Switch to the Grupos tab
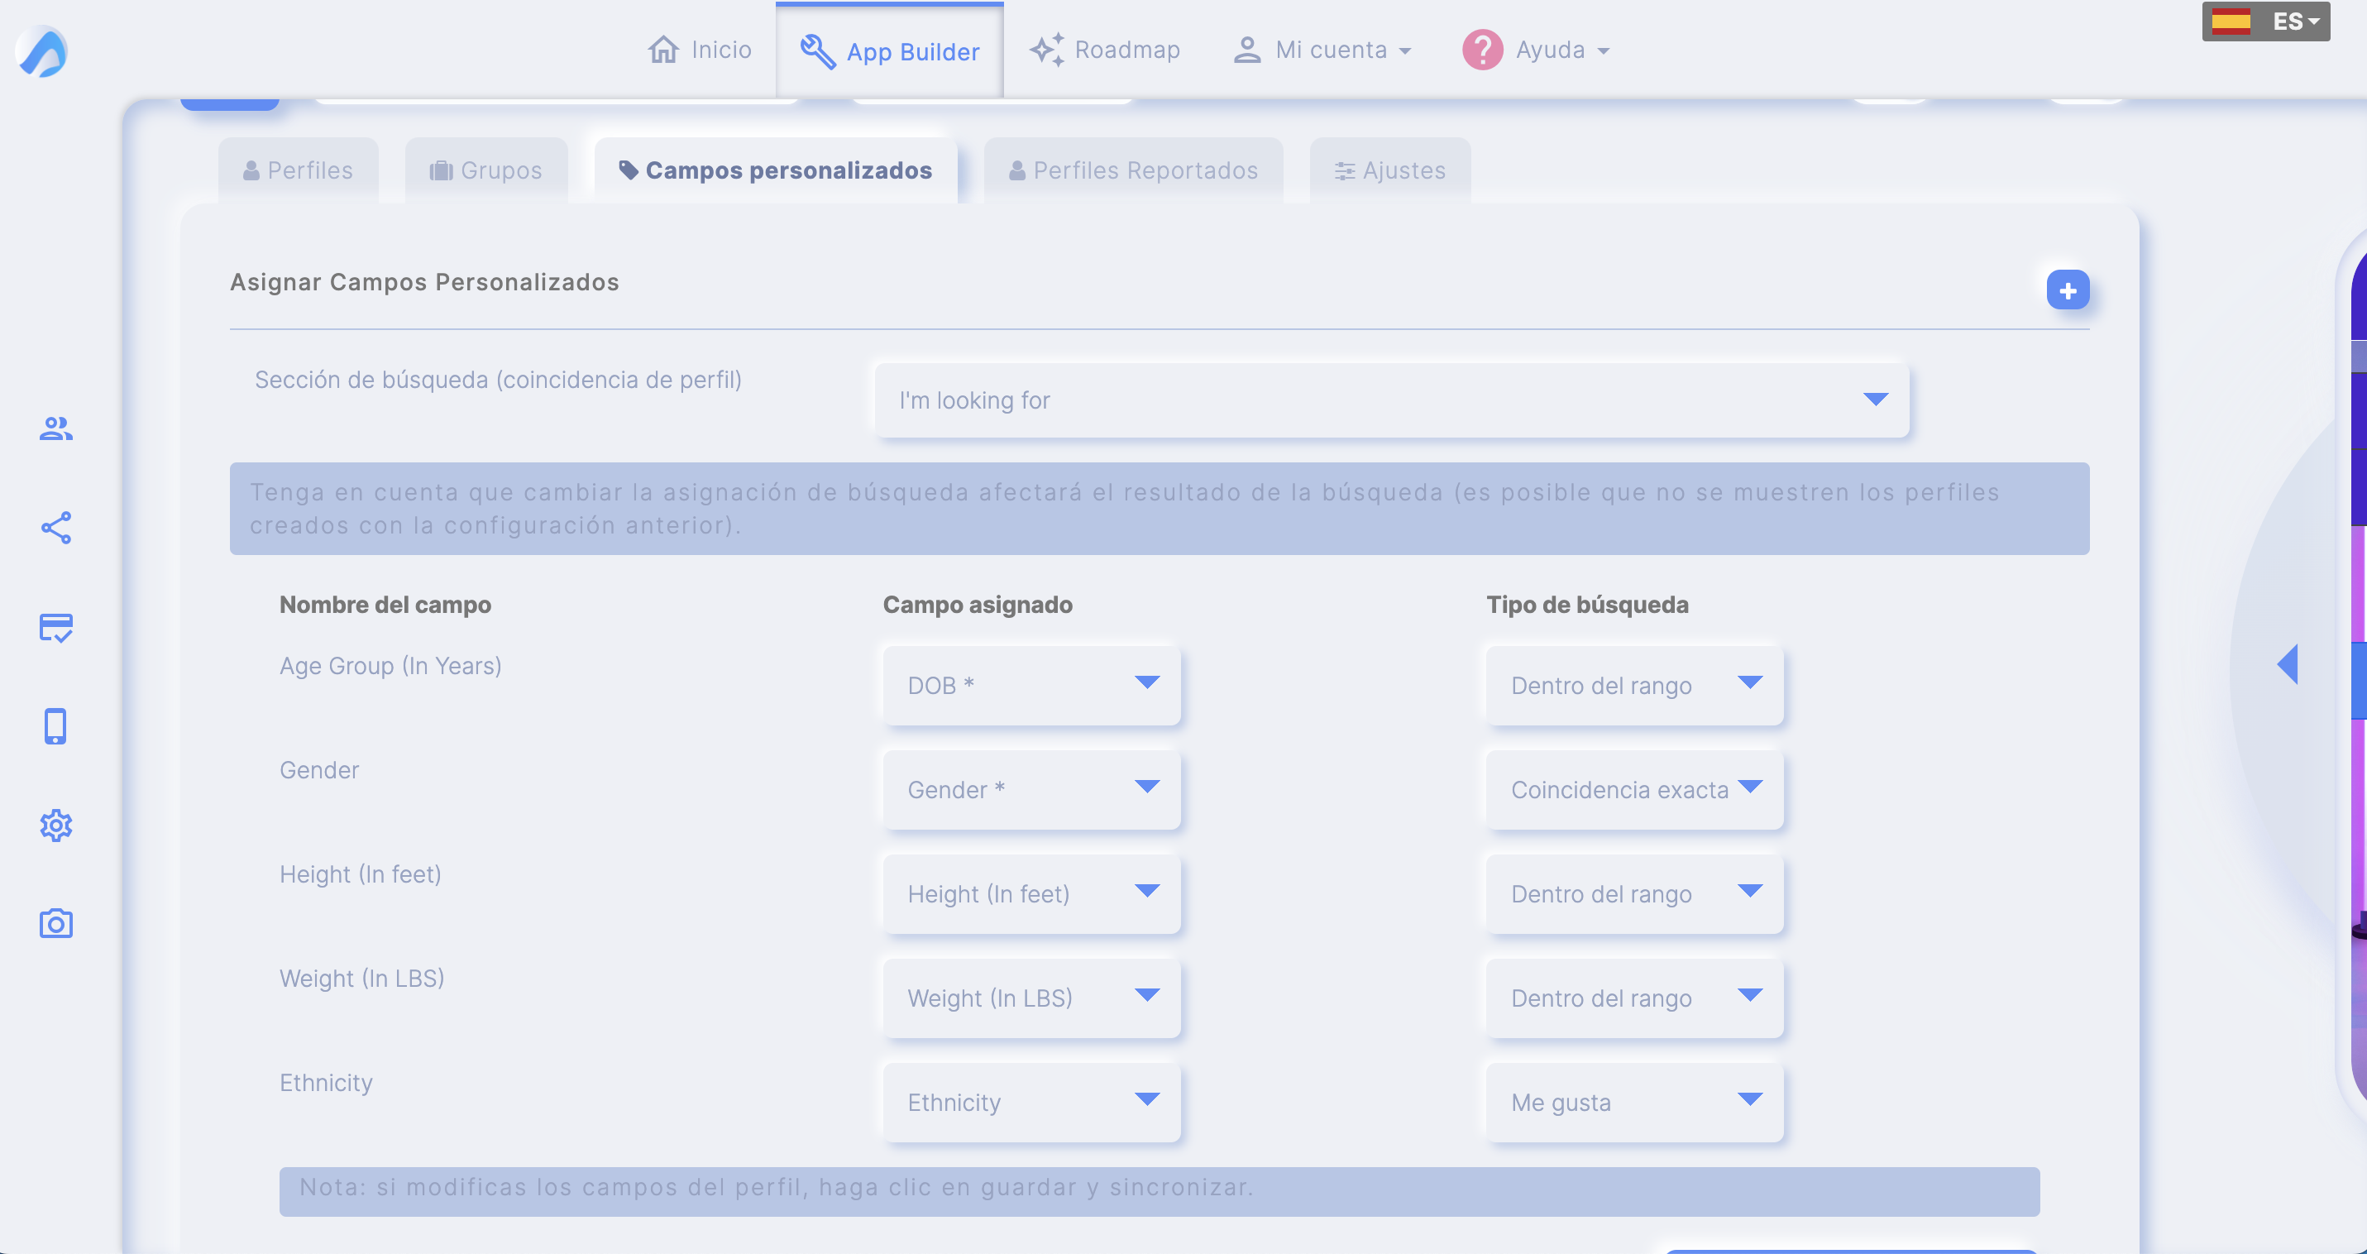The image size is (2367, 1254). point(486,171)
